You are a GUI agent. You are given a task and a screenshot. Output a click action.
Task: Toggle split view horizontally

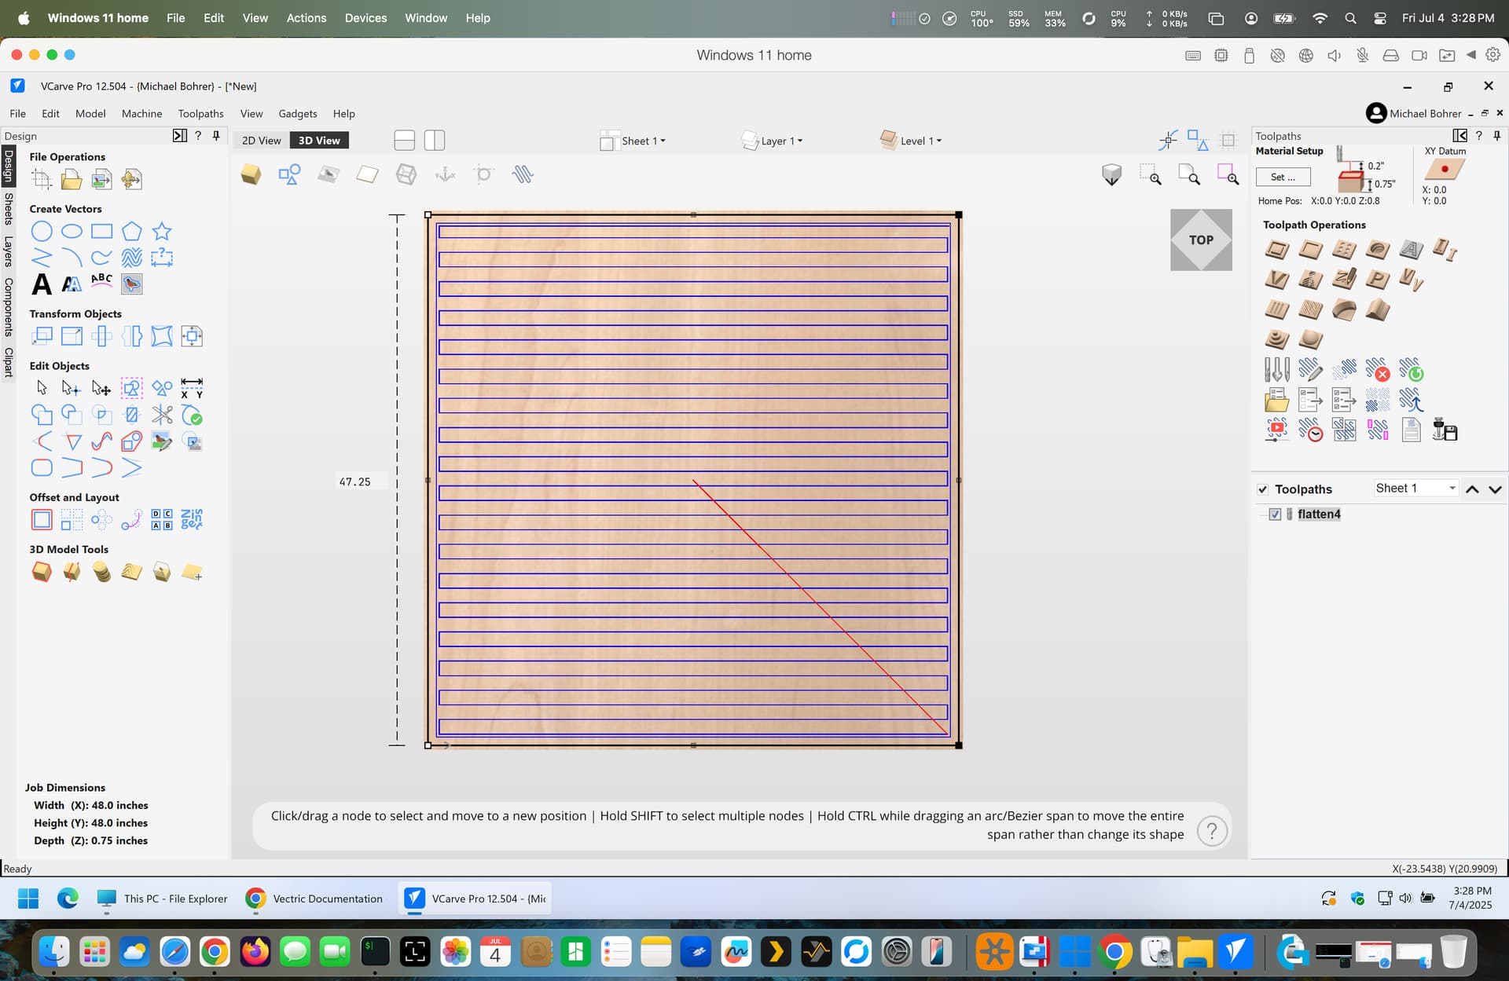click(405, 141)
